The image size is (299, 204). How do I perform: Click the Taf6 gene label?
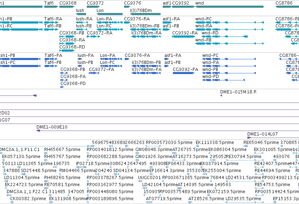[49, 3]
